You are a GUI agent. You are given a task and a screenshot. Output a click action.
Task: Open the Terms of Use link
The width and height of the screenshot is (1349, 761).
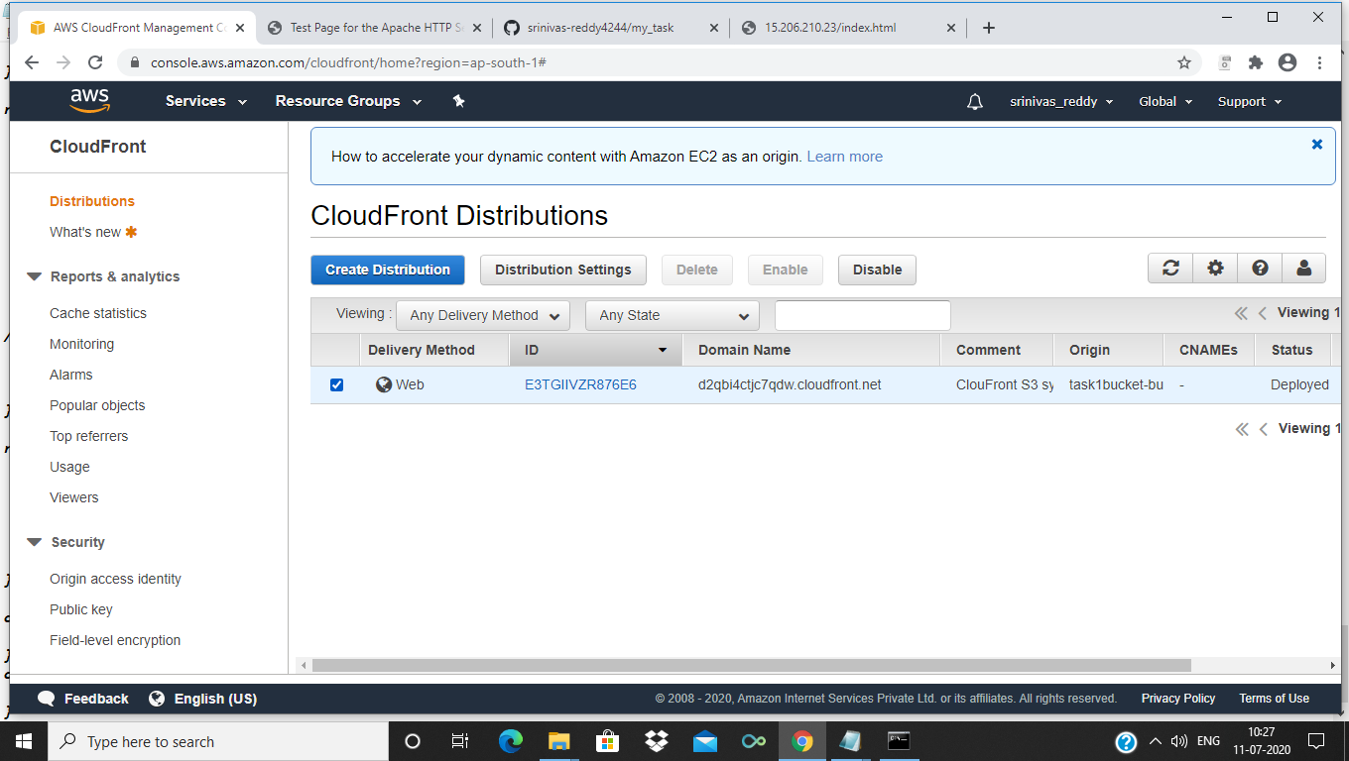tap(1275, 699)
